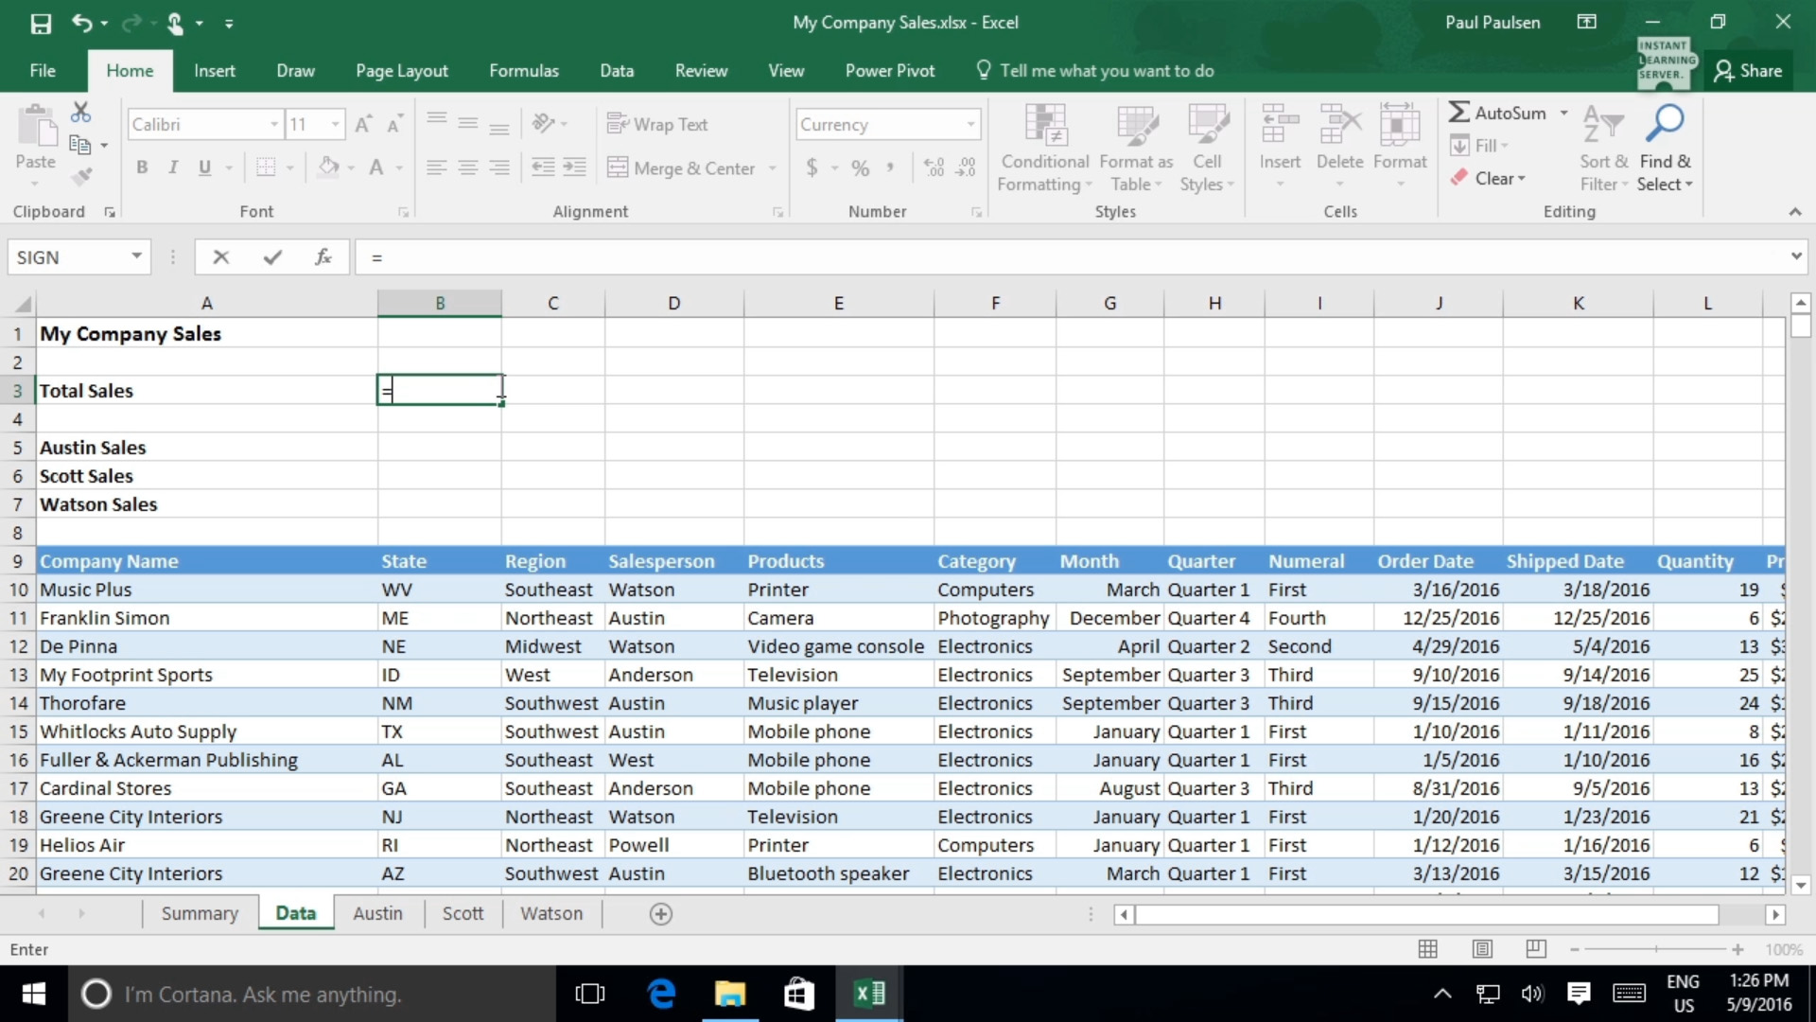Image resolution: width=1816 pixels, height=1022 pixels.
Task: Toggle Underline formatting
Action: [204, 168]
